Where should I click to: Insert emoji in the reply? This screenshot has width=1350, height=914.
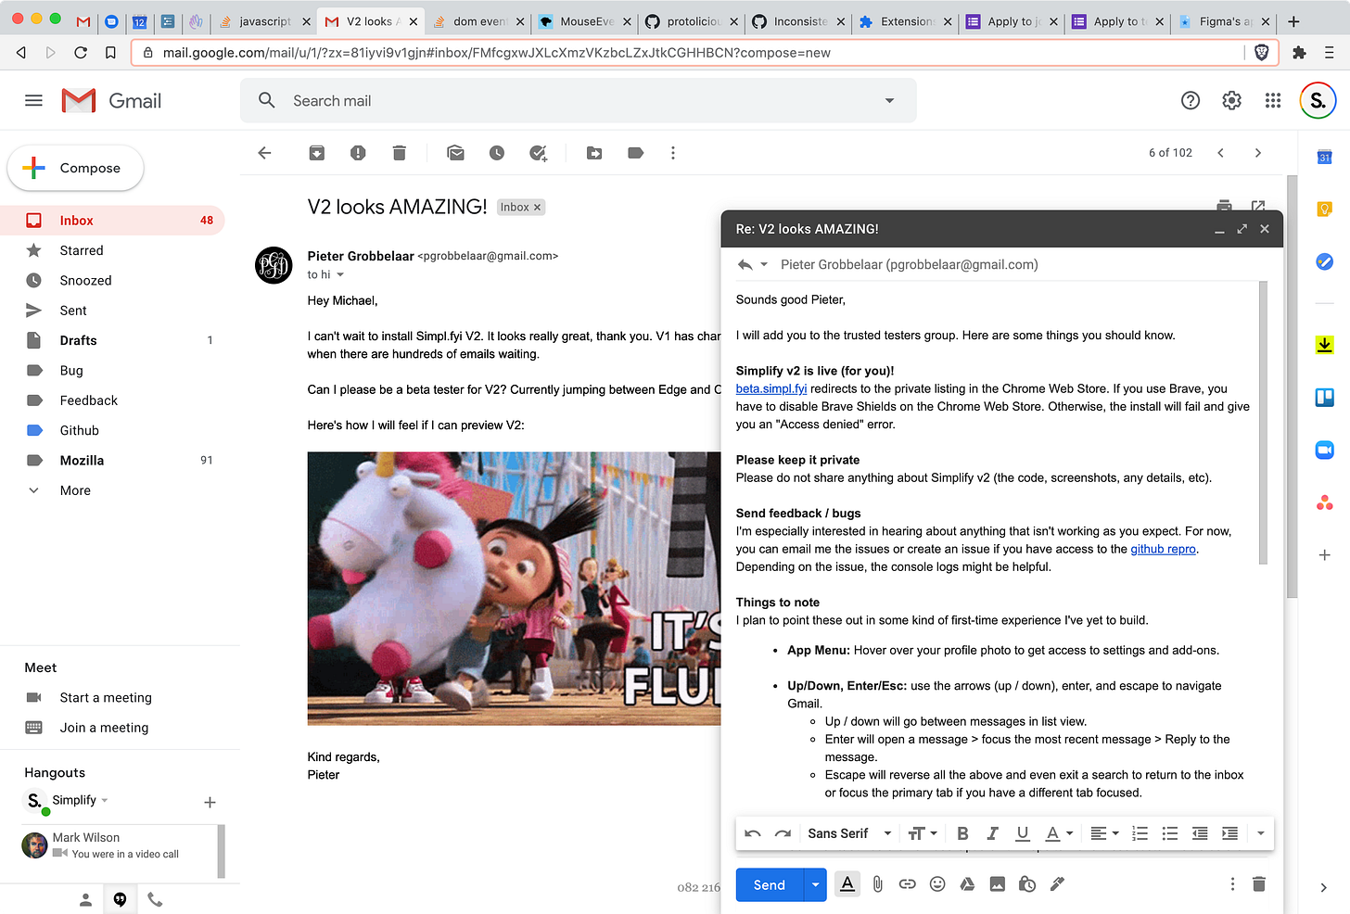click(x=937, y=884)
